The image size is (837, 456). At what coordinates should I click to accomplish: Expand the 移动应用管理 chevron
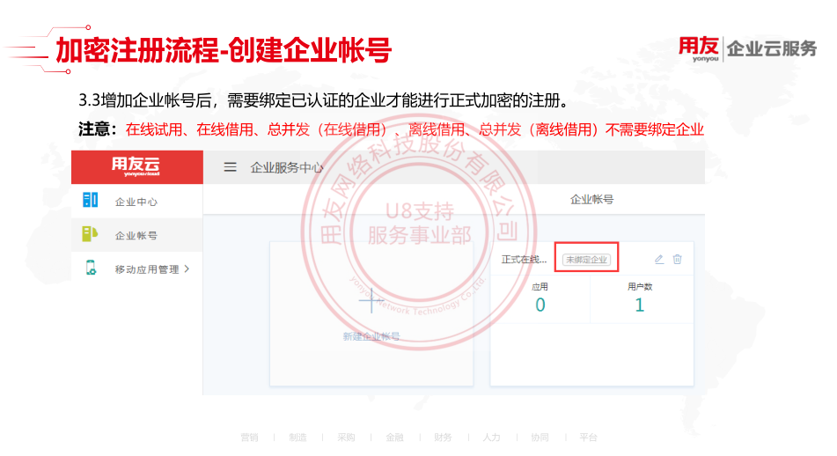(x=187, y=268)
